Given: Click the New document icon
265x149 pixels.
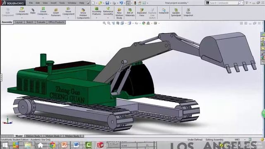Looking at the screenshot, I should click(x=93, y=3).
